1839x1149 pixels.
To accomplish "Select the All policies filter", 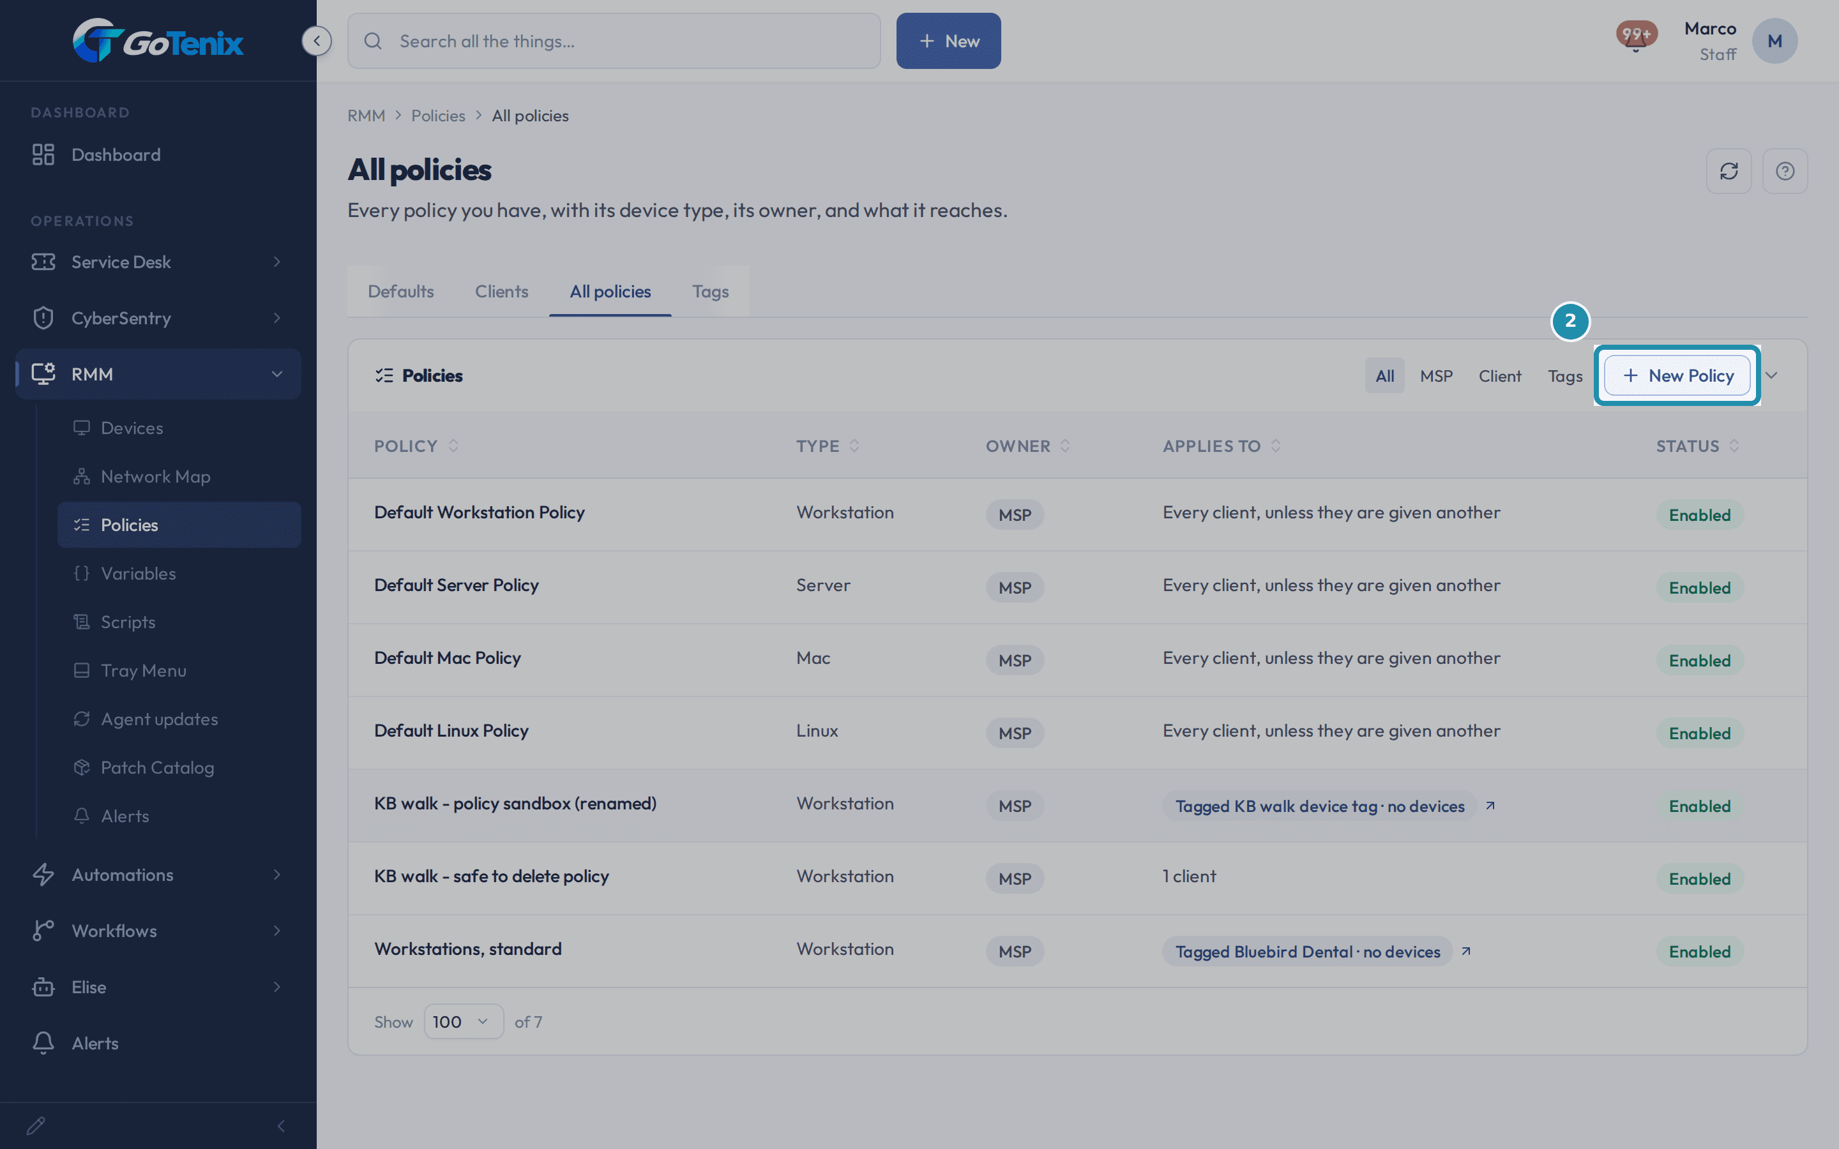I will (1384, 375).
